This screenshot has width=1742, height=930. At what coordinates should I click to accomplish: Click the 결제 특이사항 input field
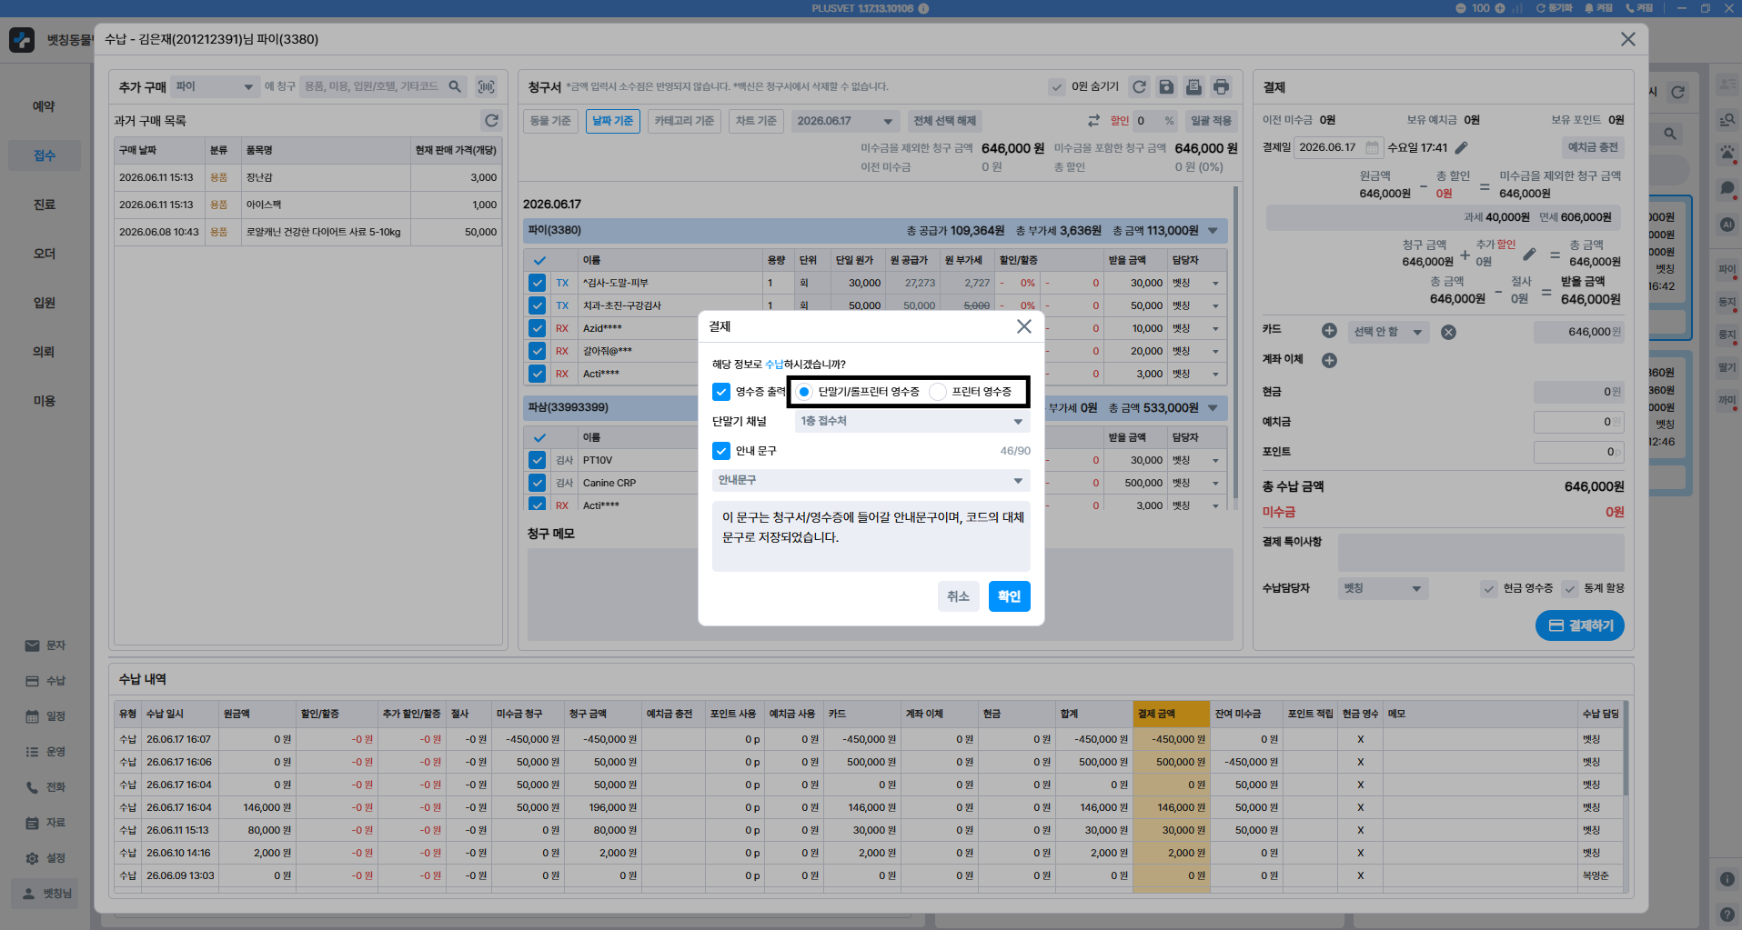tap(1481, 553)
